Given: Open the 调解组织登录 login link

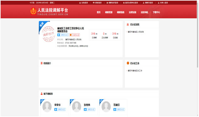Looking at the screenshot, I should coord(112,3).
